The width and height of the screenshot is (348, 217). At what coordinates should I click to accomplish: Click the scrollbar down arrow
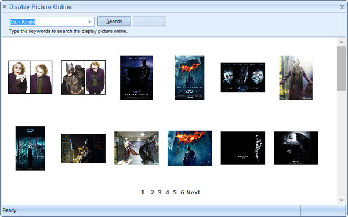point(342,200)
